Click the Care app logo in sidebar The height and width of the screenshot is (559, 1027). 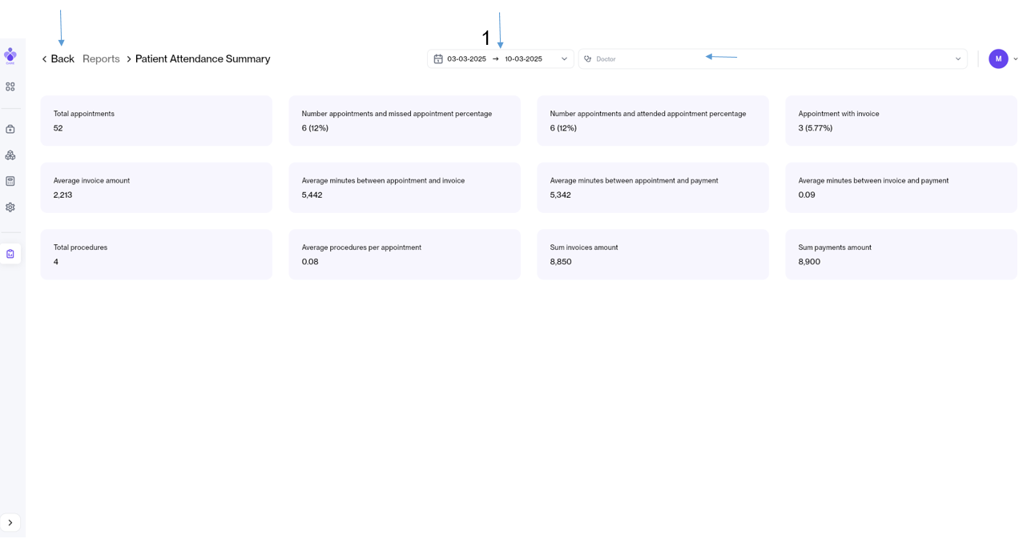pyautogui.click(x=10, y=55)
